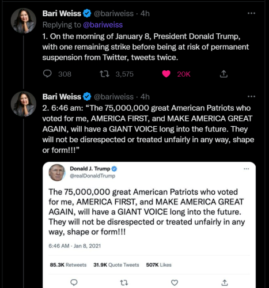
Task: Click retweet icon on embedded Trump tweet
Action: point(124,283)
